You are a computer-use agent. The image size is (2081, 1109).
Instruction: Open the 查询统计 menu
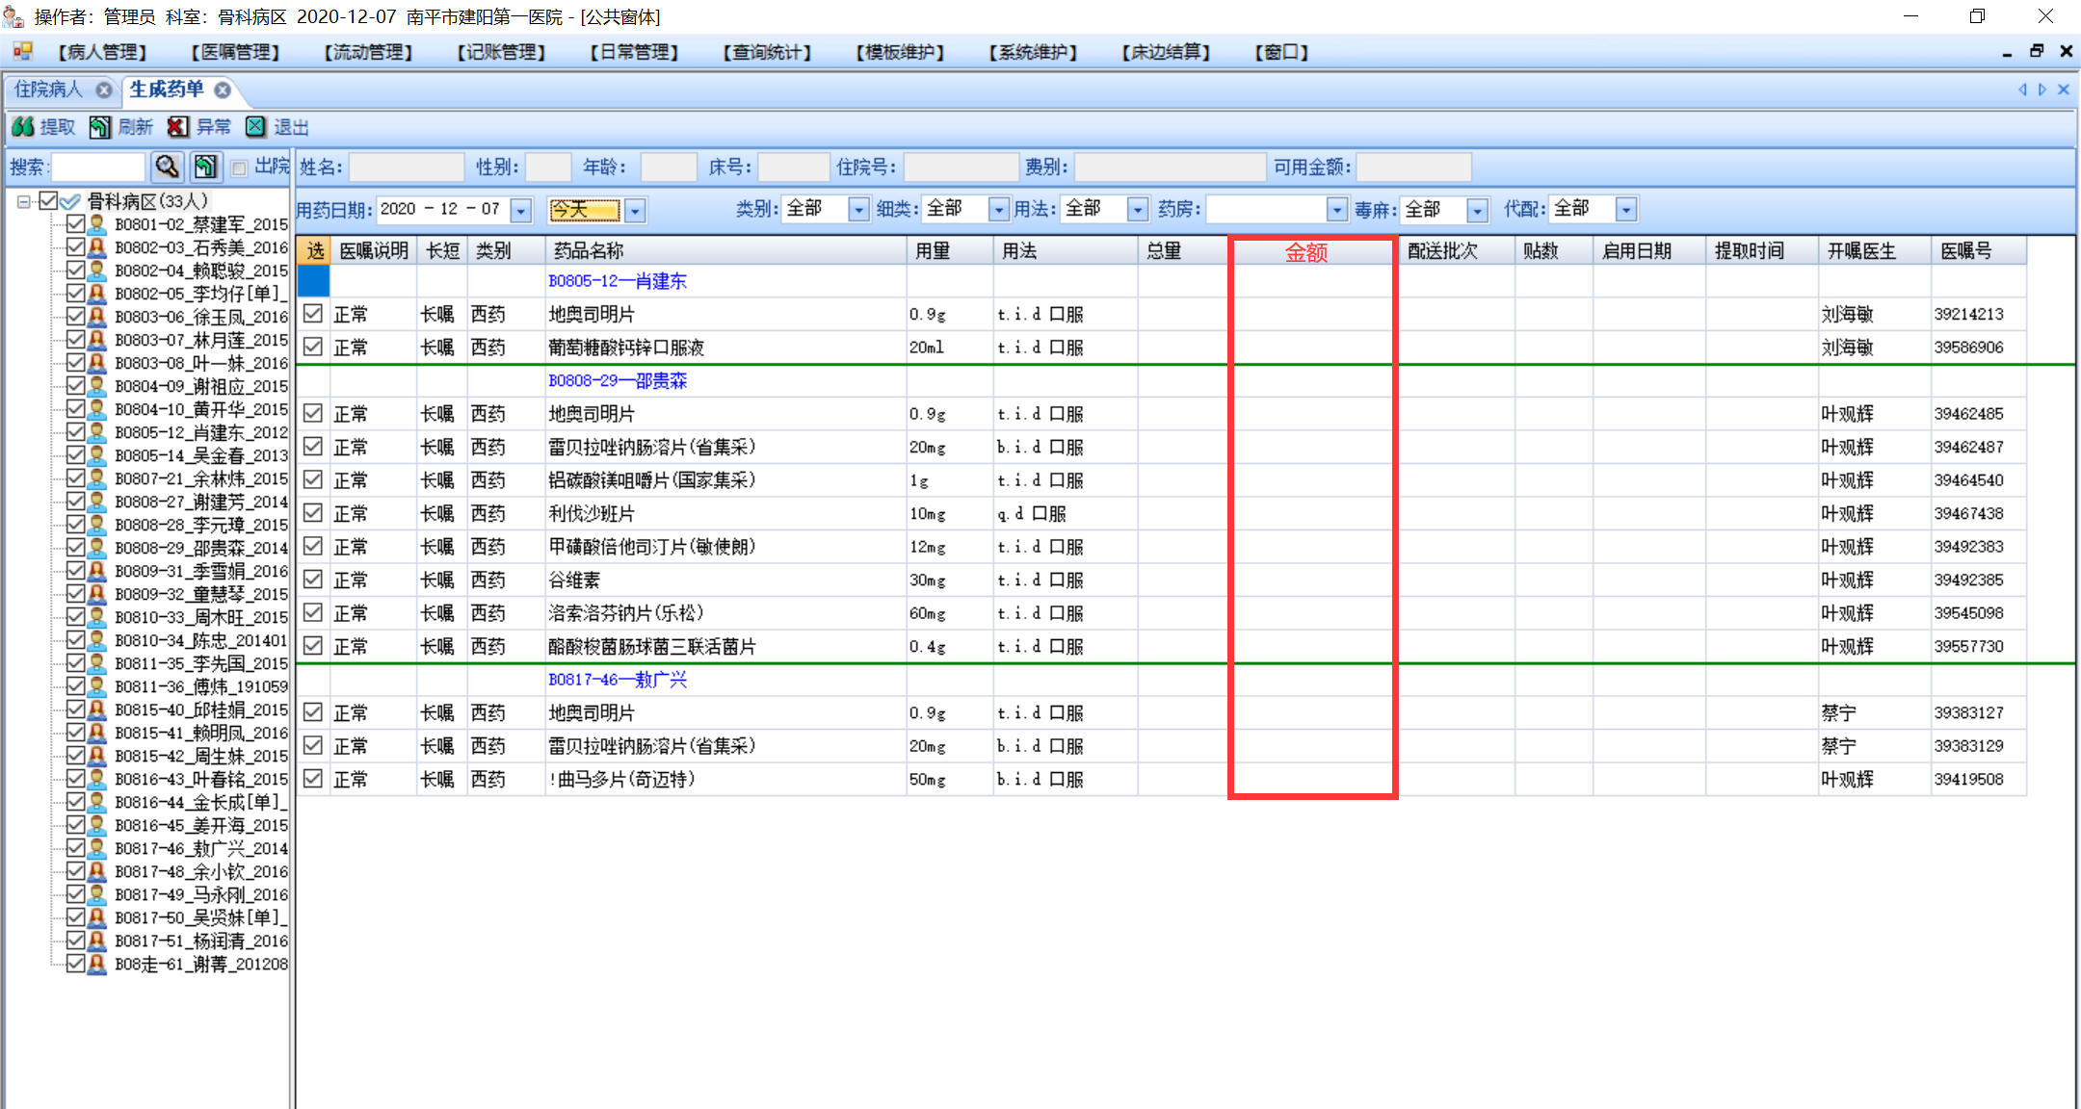(768, 52)
